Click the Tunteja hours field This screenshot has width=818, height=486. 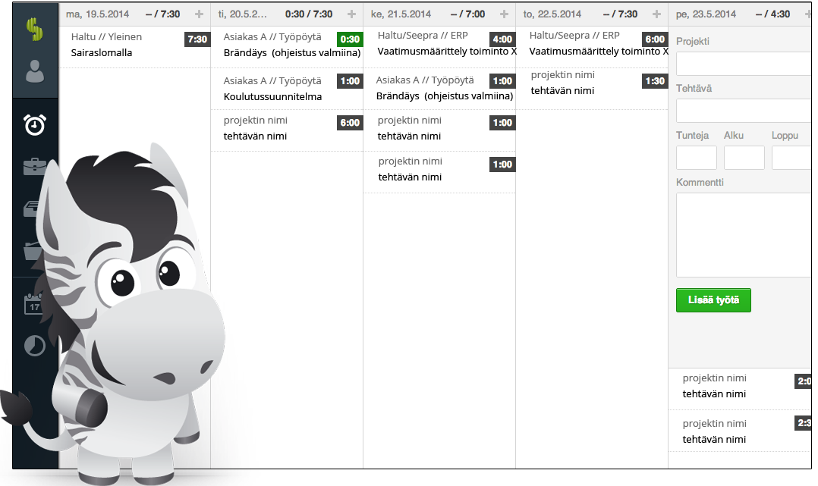[x=697, y=158]
